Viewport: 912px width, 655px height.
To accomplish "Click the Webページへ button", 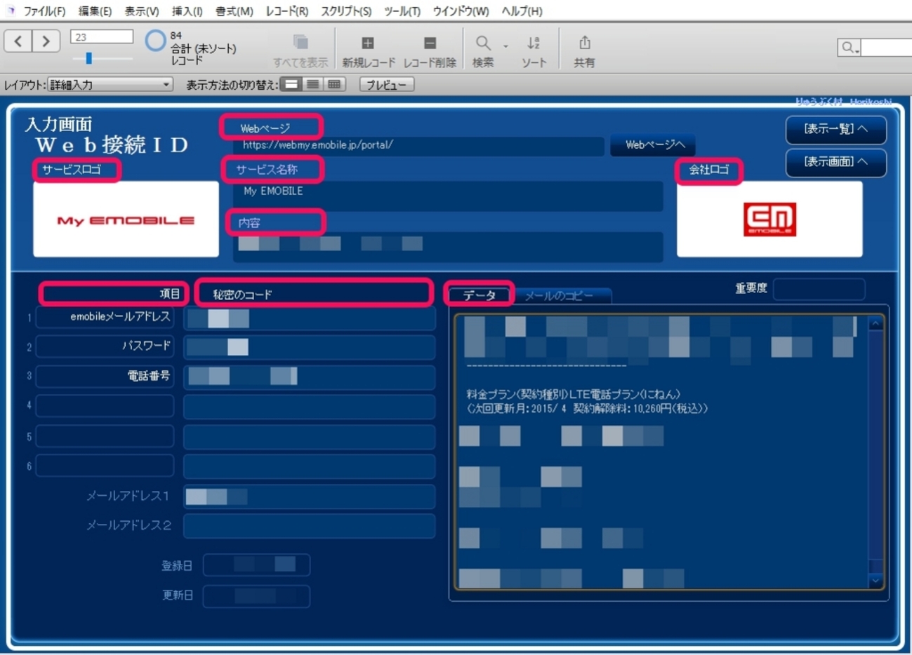I will tap(652, 144).
